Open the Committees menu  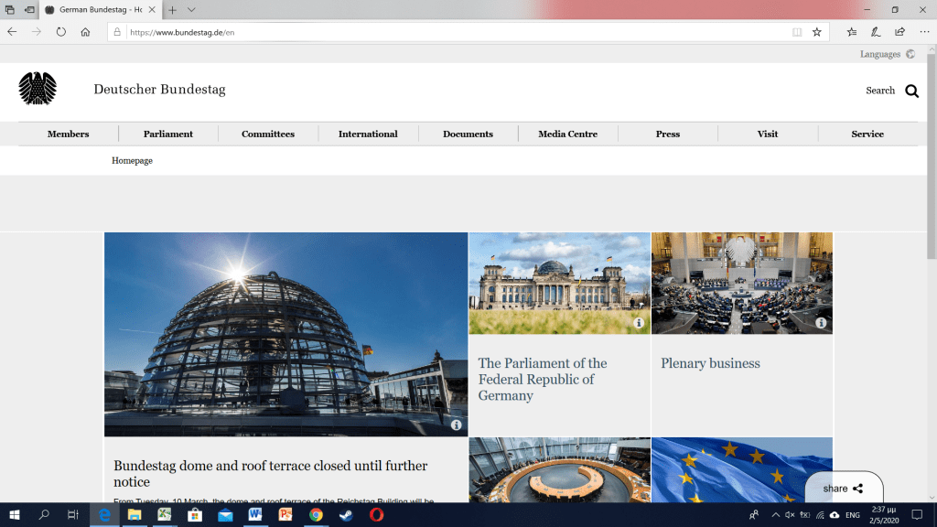pos(268,134)
